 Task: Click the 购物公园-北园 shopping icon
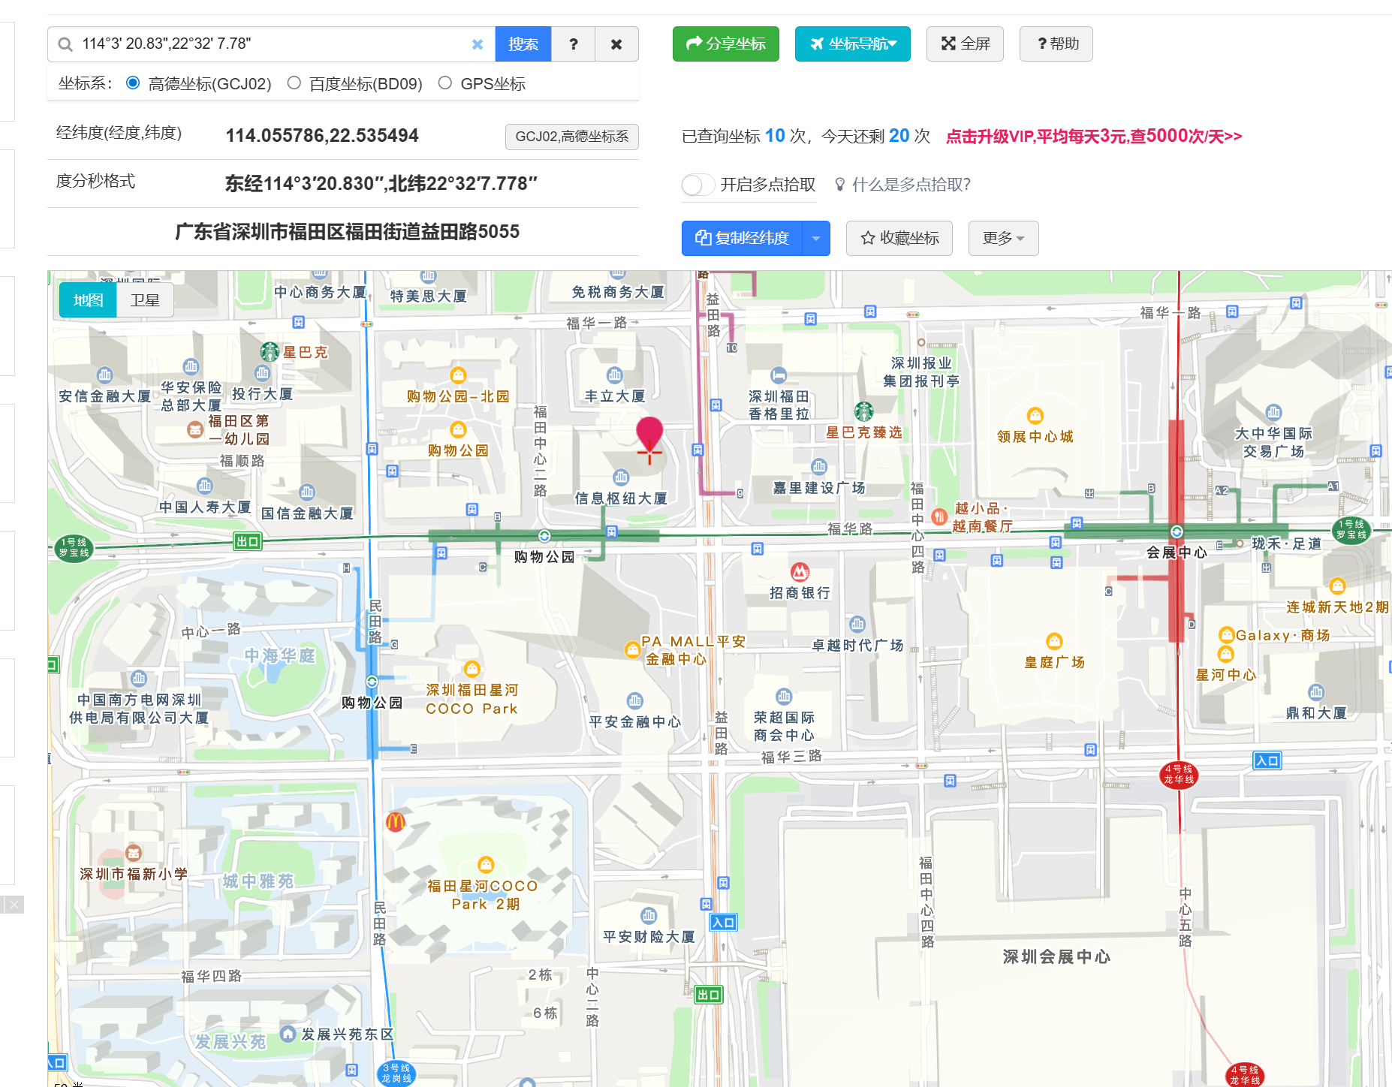pyautogui.click(x=458, y=375)
